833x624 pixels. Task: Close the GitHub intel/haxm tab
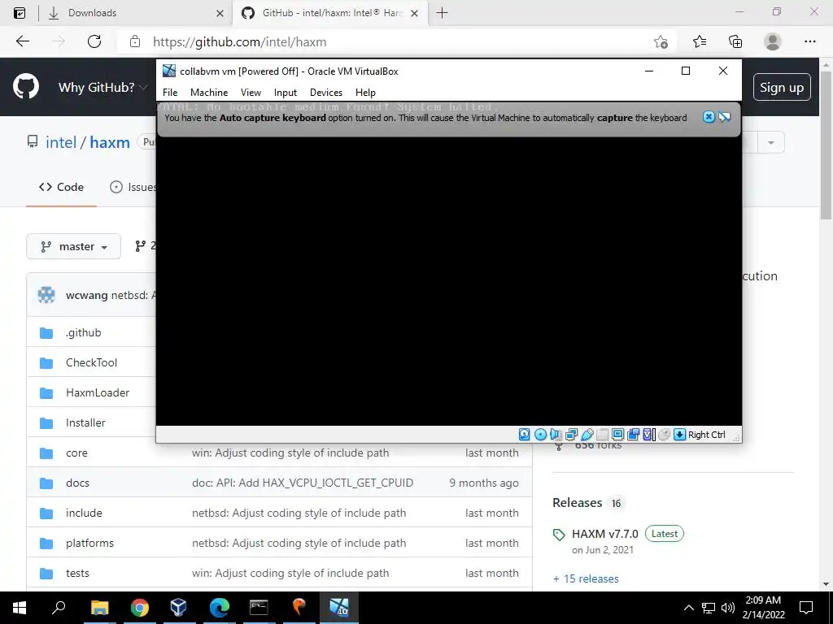(415, 13)
